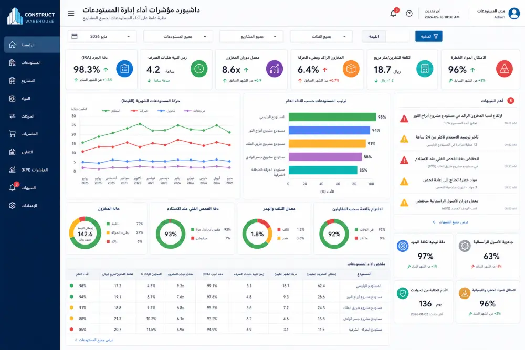Click the blue 94% ranking bar

tap(329, 130)
